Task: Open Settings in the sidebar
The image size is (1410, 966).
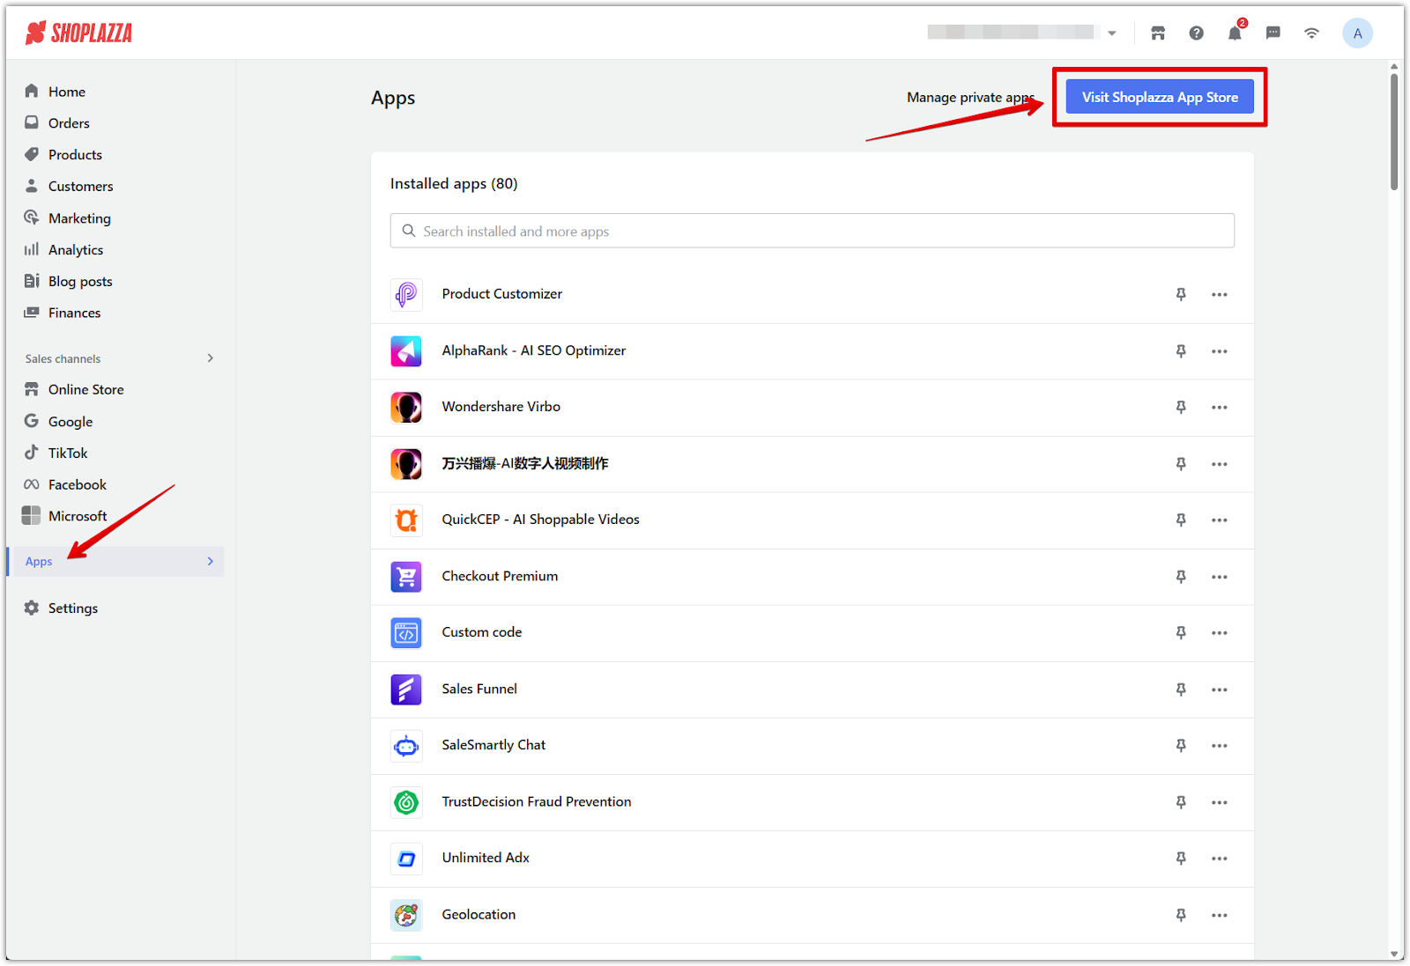Action: [73, 608]
